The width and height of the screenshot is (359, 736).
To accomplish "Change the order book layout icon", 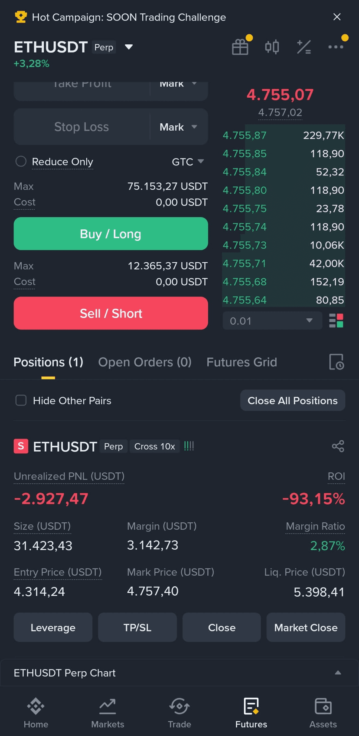I will tap(336, 321).
